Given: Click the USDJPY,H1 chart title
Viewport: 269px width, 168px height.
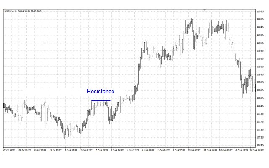Looking at the screenshot, I should (x=11, y=11).
